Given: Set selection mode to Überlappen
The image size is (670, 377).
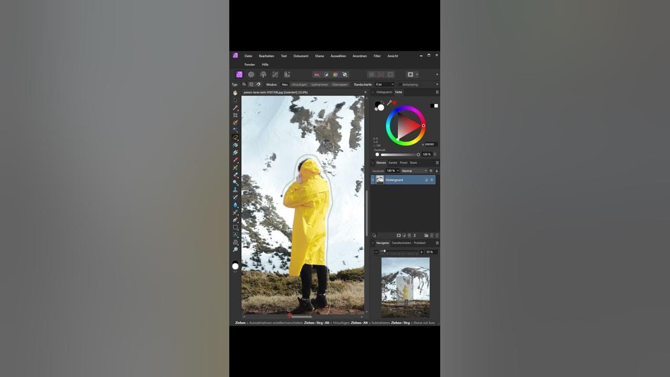Looking at the screenshot, I should (340, 84).
